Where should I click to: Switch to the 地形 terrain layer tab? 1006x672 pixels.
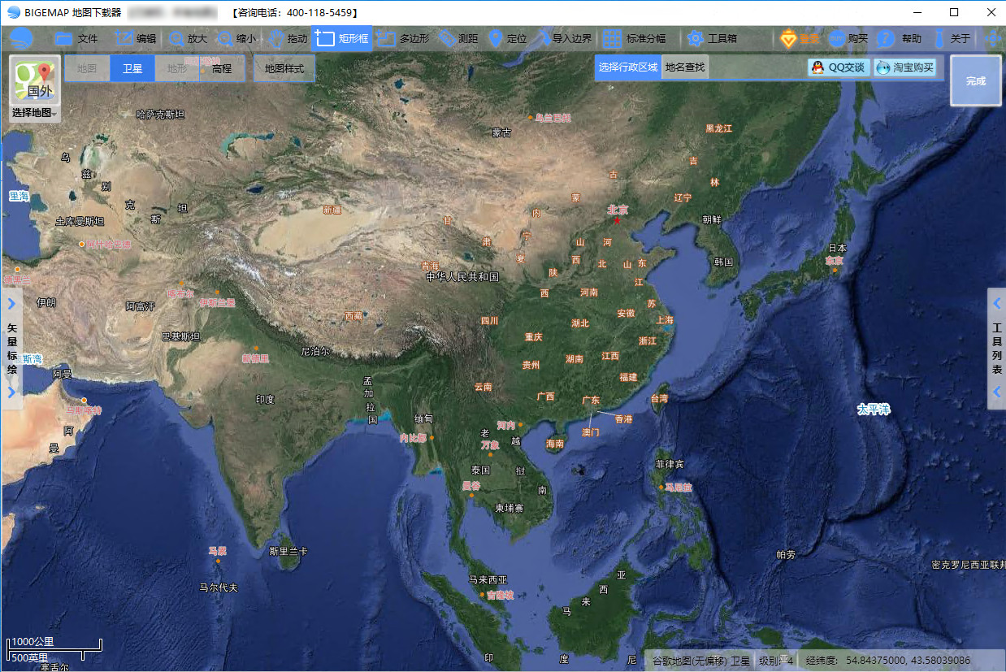(177, 69)
